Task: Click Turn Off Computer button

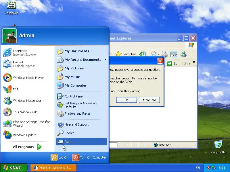Action: coord(89,157)
